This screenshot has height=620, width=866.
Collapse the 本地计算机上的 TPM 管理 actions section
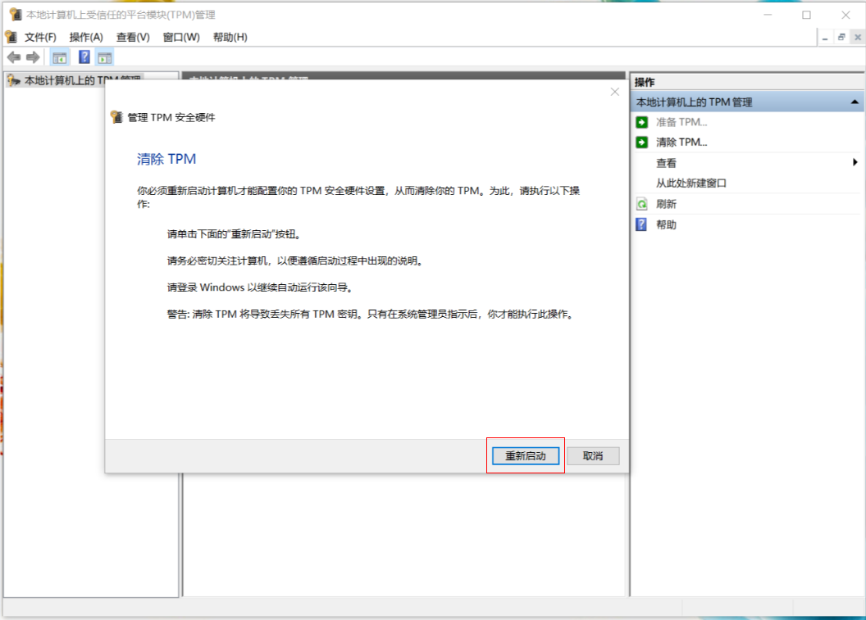coord(855,102)
